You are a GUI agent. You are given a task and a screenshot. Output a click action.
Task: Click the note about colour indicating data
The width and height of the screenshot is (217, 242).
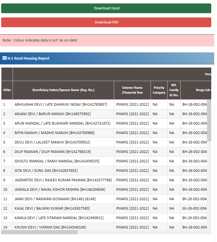click(x=41, y=40)
